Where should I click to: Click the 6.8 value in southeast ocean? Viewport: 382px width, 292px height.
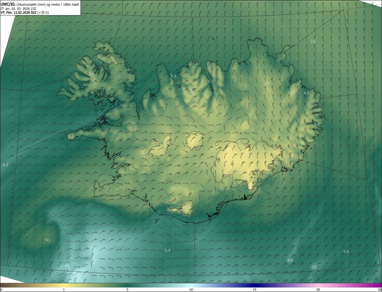click(314, 267)
